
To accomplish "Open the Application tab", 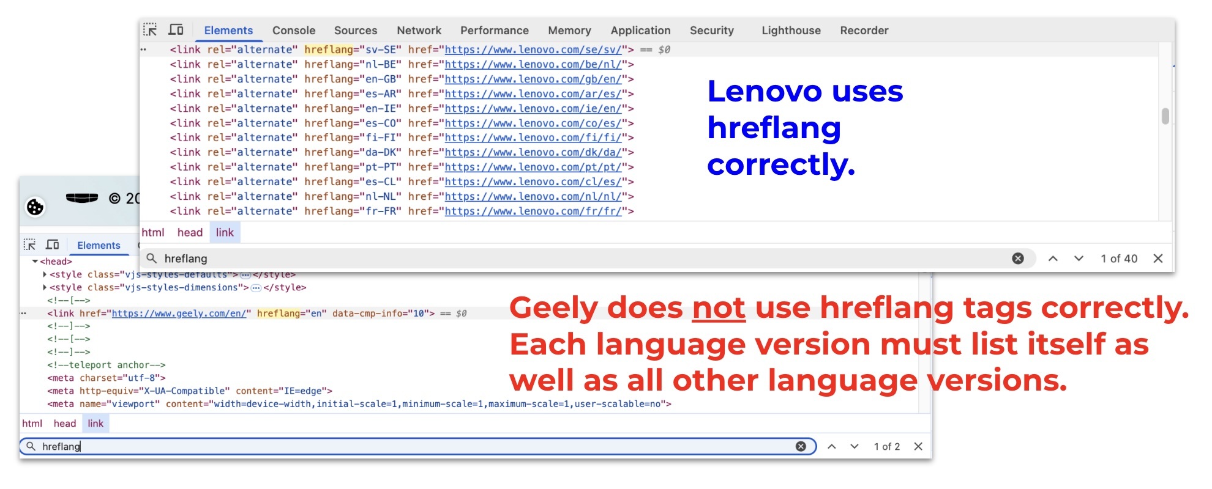I will pos(640,30).
